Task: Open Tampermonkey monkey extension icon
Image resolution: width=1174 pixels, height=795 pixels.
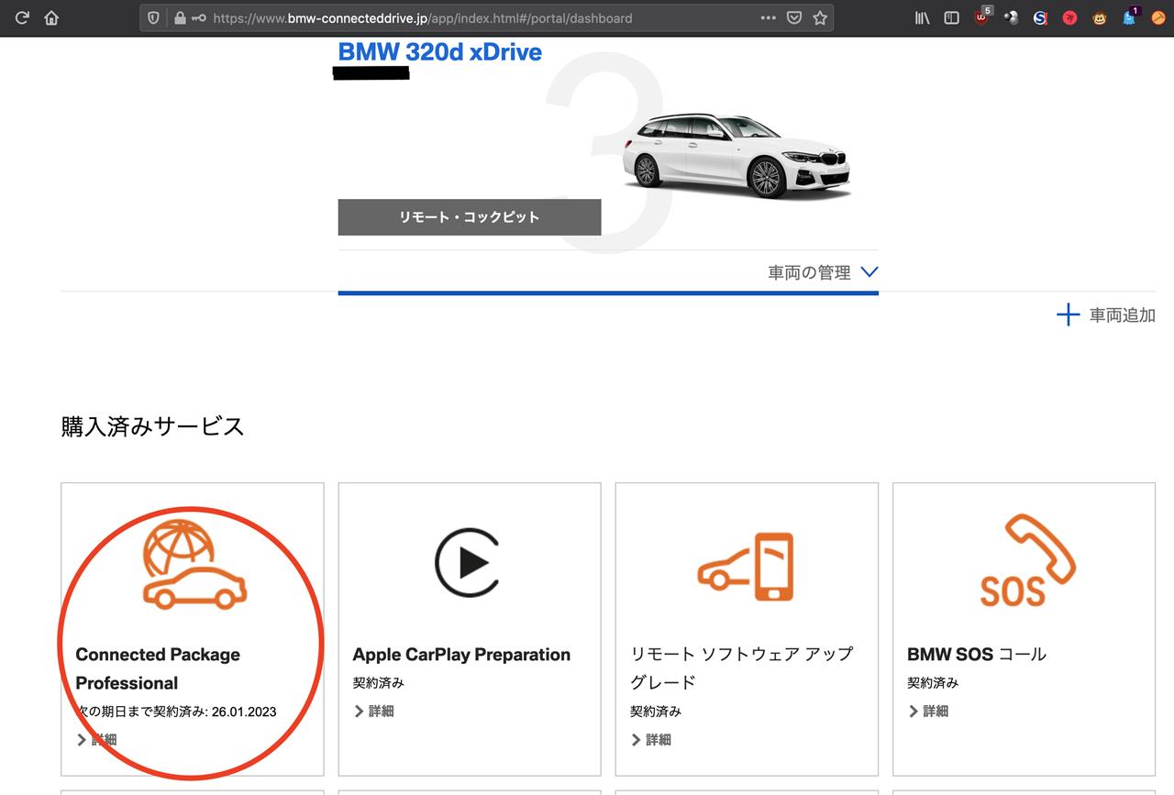Action: tap(1099, 17)
